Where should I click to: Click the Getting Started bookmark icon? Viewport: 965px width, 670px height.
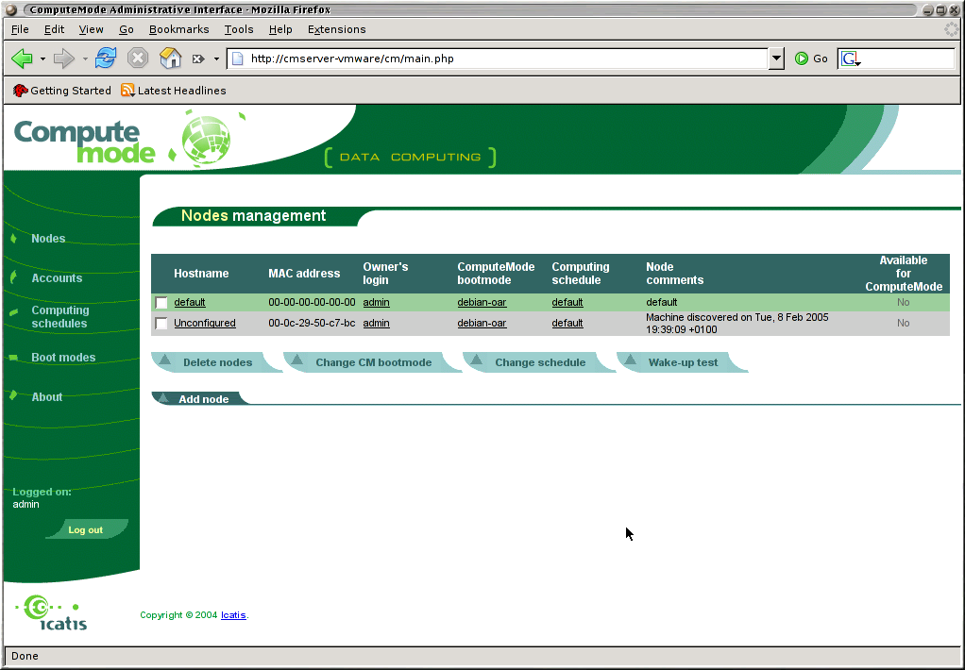21,91
